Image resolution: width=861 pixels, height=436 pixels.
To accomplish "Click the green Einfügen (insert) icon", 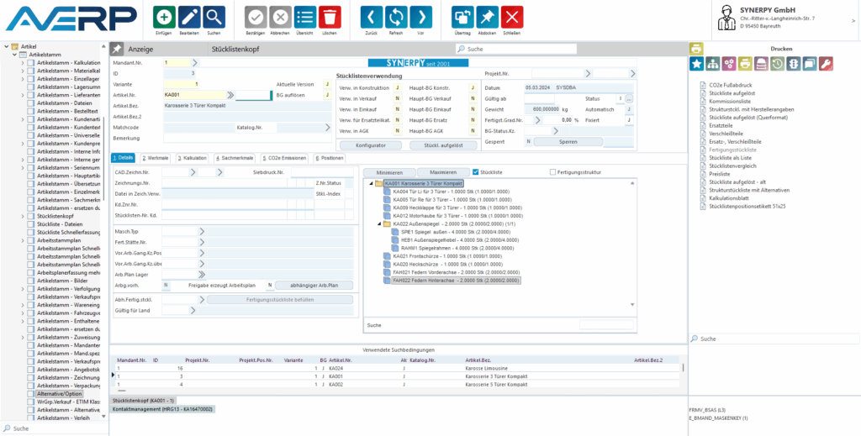I will pyautogui.click(x=164, y=16).
